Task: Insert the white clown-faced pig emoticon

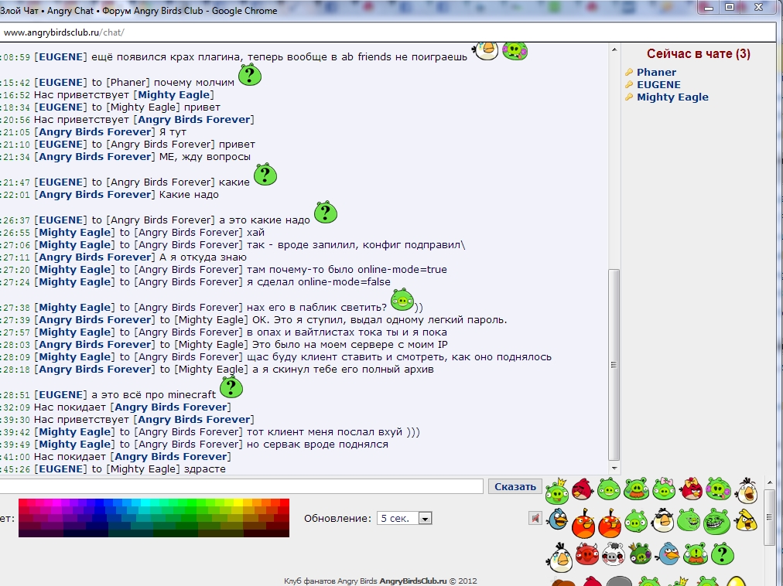Action: click(x=614, y=554)
